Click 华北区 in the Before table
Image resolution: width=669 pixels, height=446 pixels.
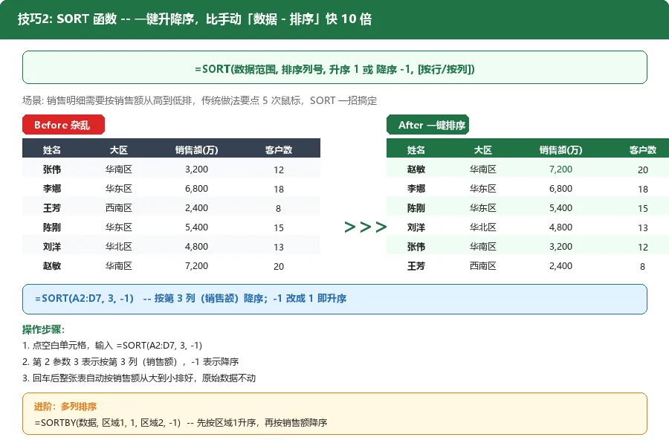pyautogui.click(x=119, y=247)
